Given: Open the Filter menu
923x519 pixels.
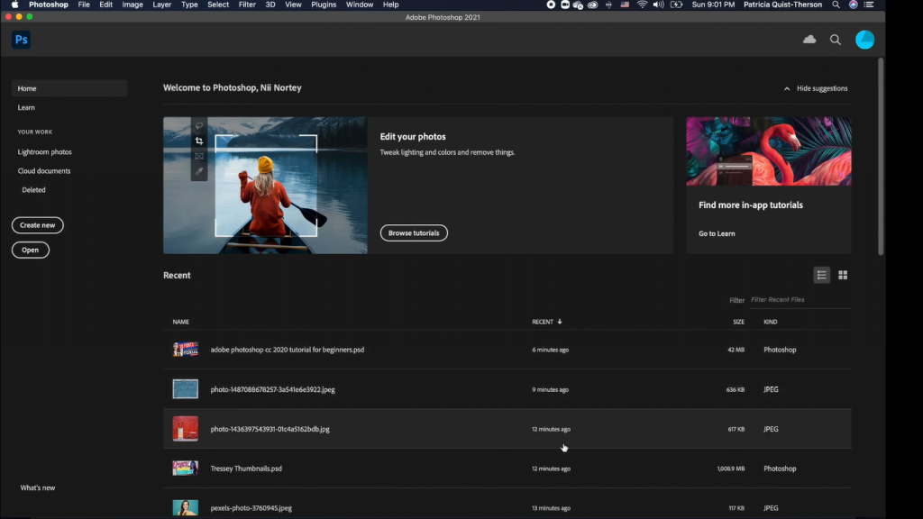Looking at the screenshot, I should click(x=247, y=5).
